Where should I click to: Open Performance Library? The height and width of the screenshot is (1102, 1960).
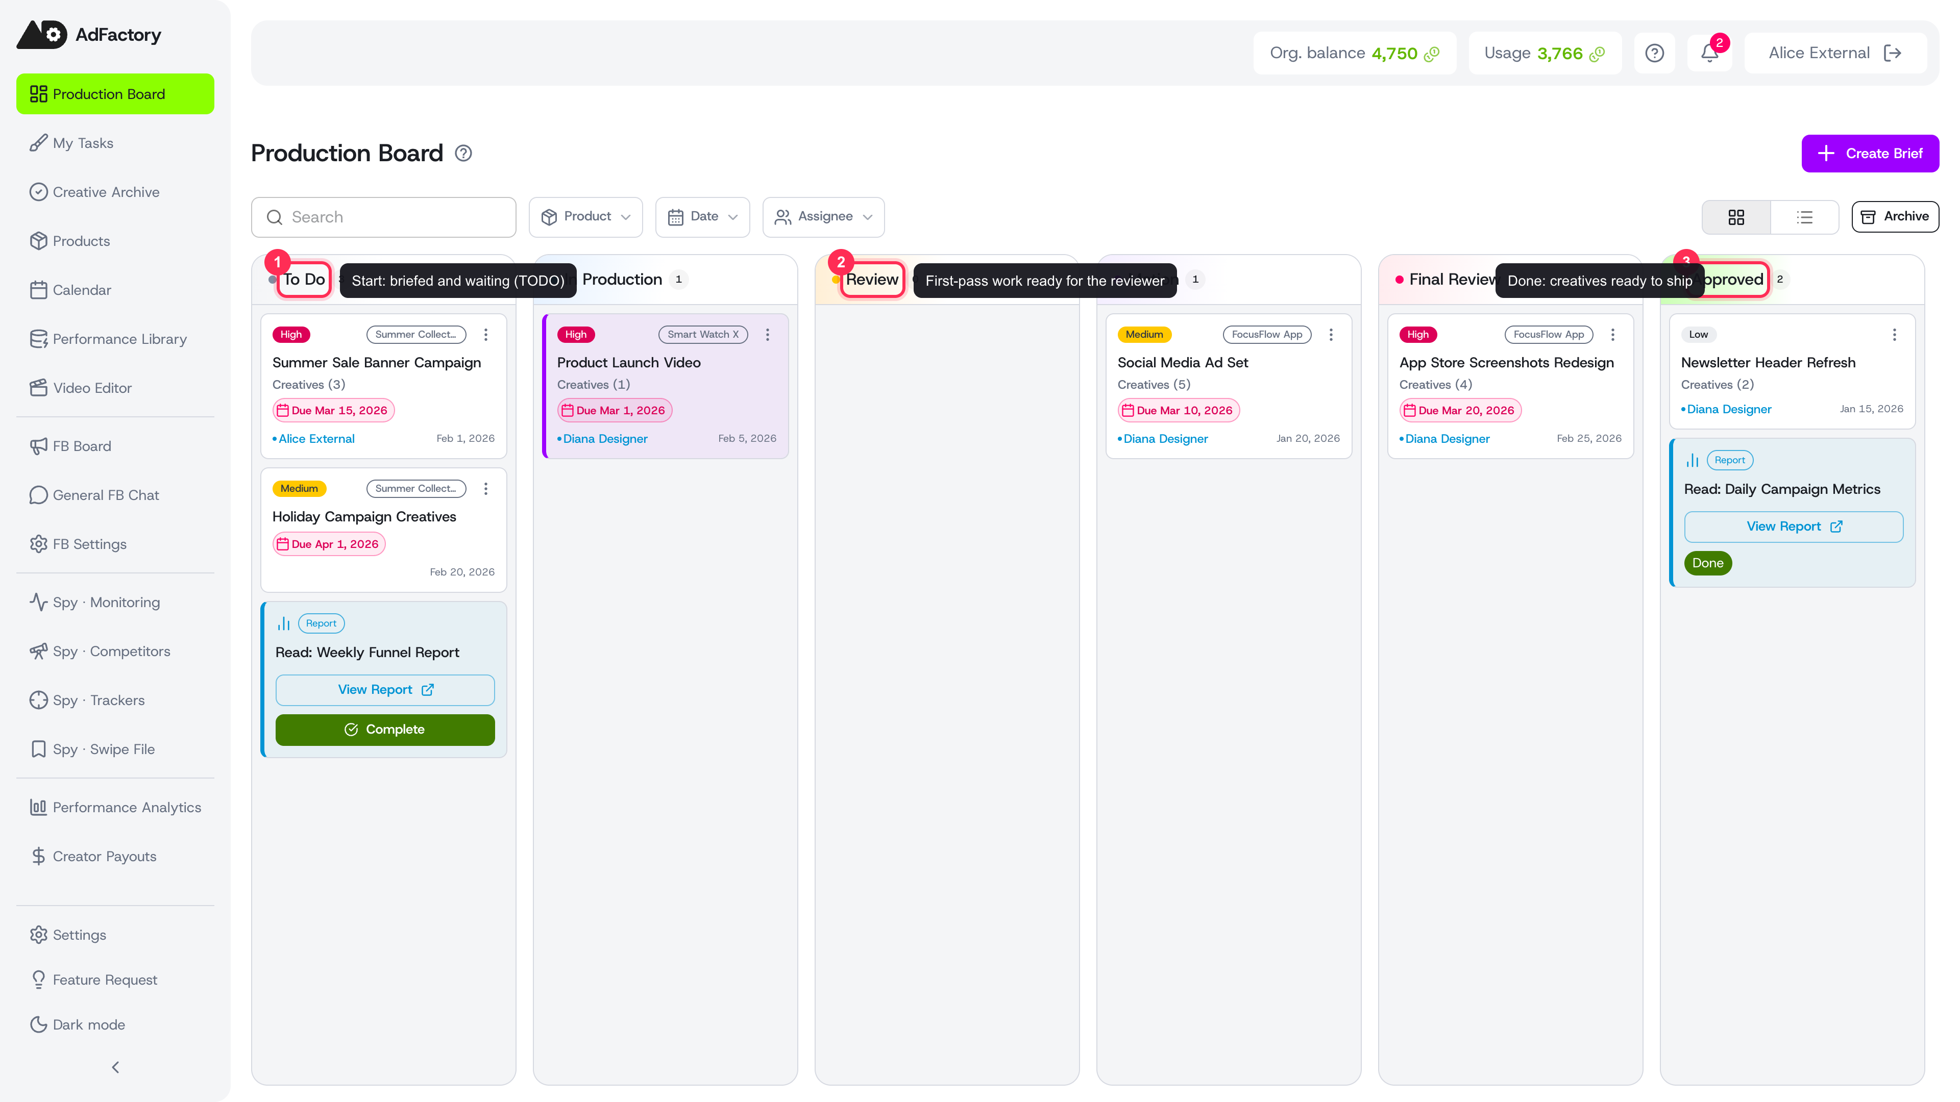click(115, 339)
